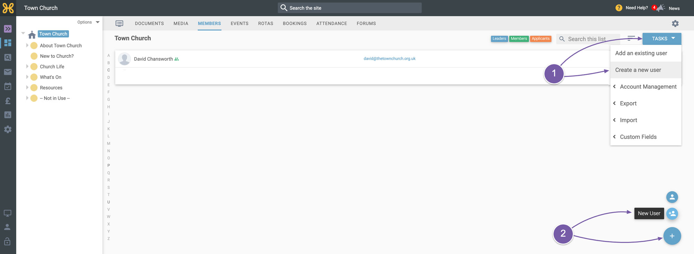The height and width of the screenshot is (254, 694).
Task: Switch to the Events tab
Action: tap(239, 24)
